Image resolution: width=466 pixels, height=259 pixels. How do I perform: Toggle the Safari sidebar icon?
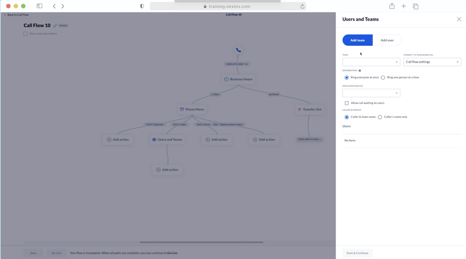tap(40, 6)
